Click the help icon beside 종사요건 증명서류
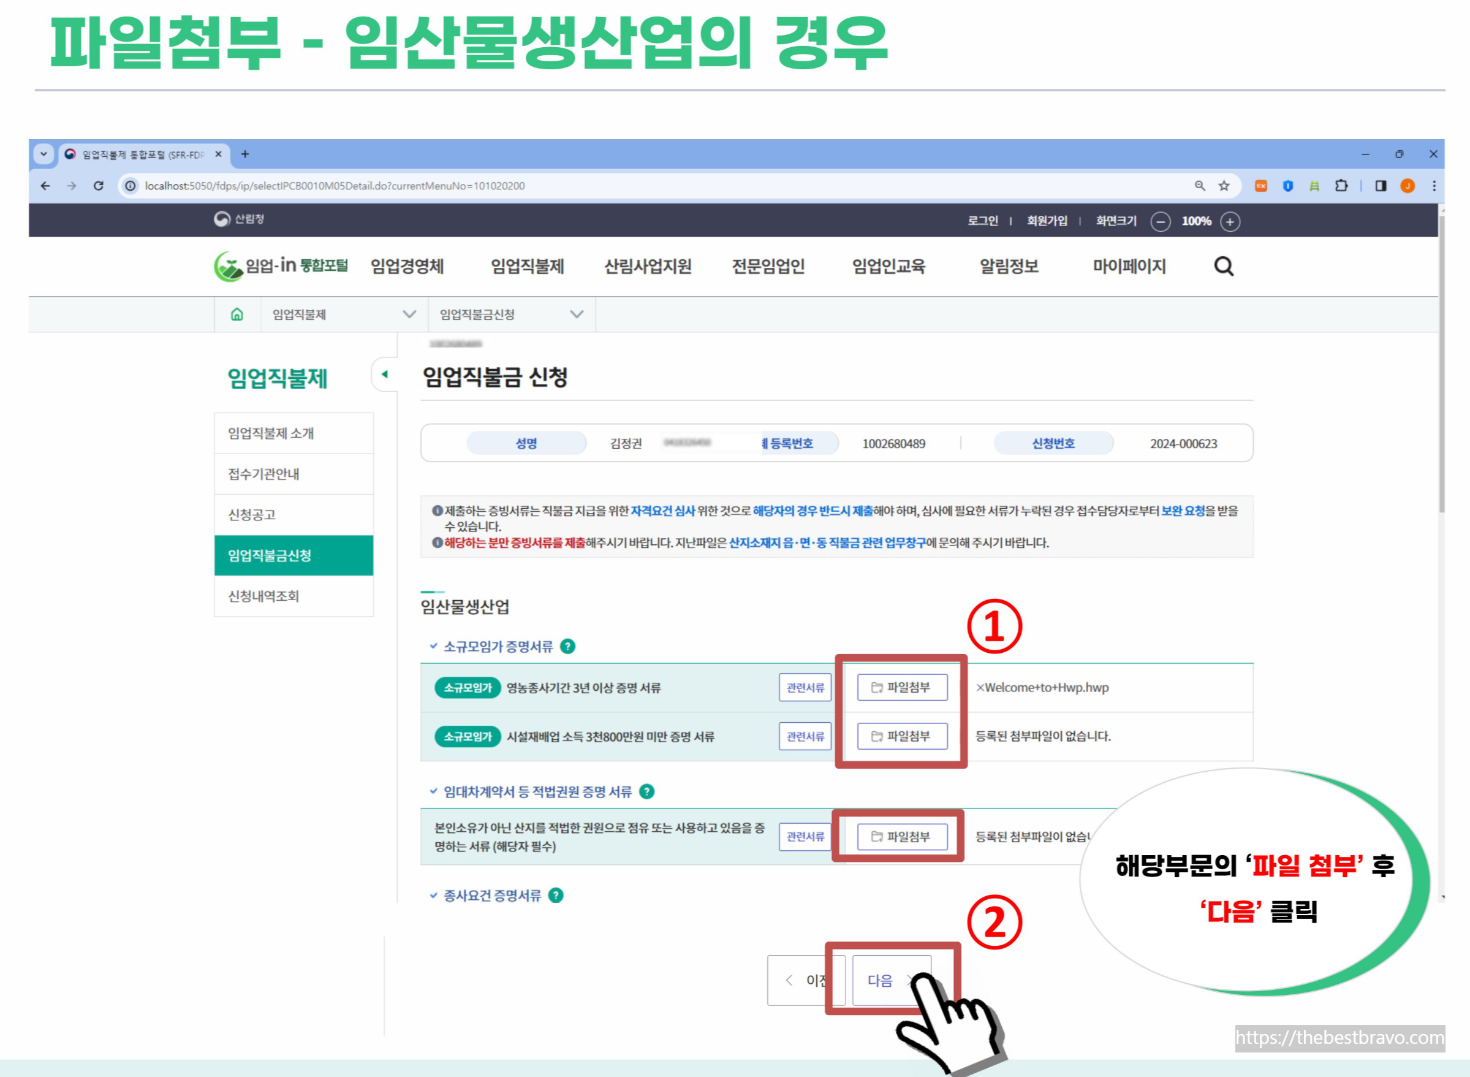The height and width of the screenshot is (1077, 1470). coord(556,895)
